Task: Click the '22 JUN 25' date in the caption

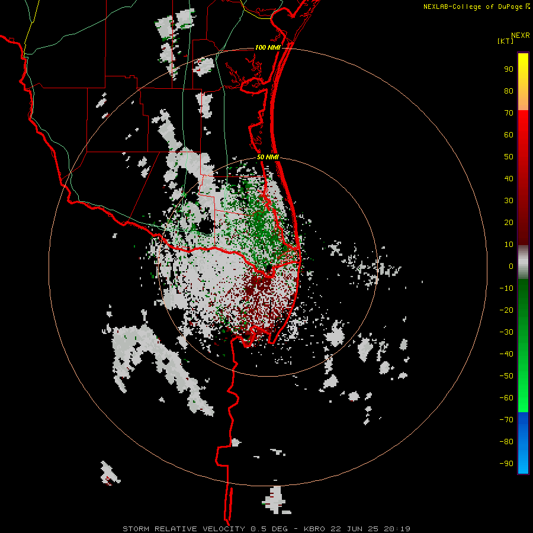Action: point(355,529)
